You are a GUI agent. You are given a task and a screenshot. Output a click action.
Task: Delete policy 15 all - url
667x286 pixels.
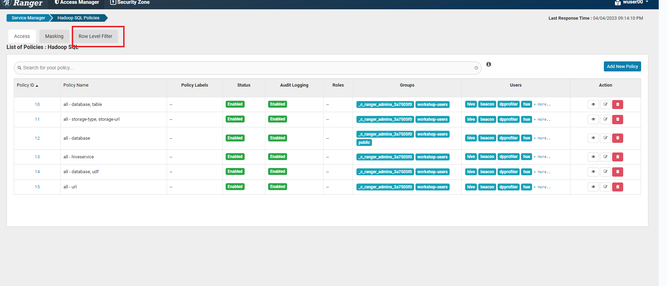tap(618, 187)
